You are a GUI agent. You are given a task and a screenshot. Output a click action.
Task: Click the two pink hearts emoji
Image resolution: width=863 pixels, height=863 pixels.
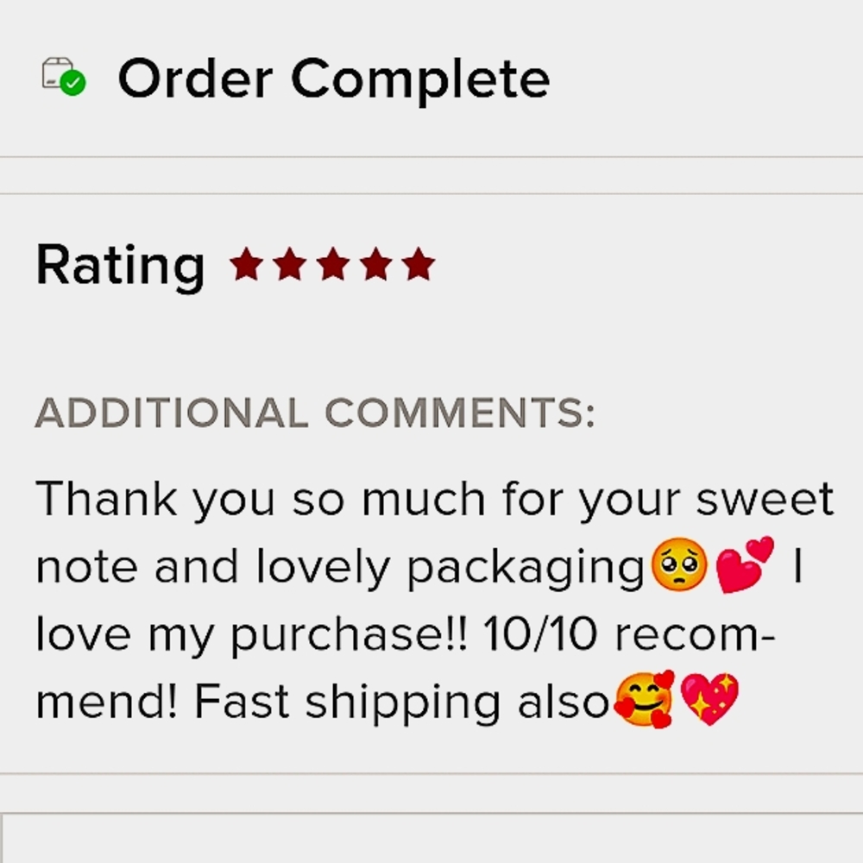click(x=746, y=564)
